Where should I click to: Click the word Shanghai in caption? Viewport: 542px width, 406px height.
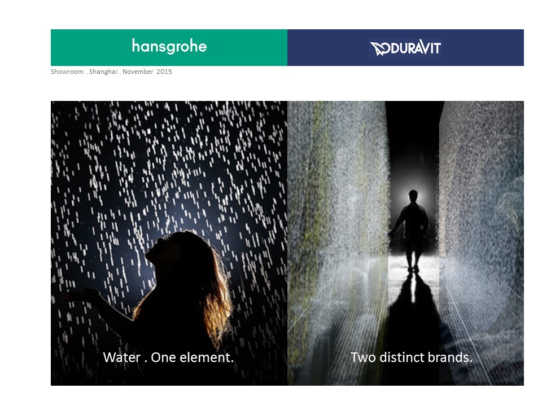tap(103, 72)
